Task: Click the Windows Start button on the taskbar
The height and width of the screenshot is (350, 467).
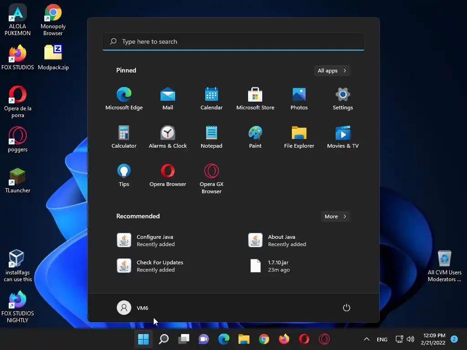Action: pos(143,339)
